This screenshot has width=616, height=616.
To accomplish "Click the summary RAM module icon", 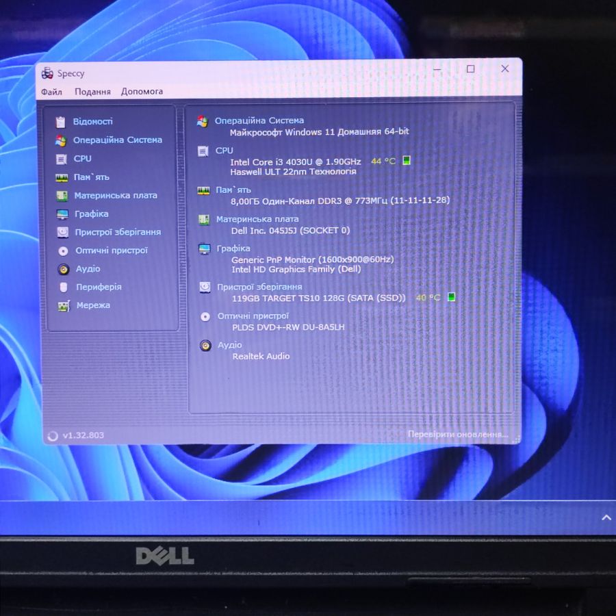I will 203,190.
